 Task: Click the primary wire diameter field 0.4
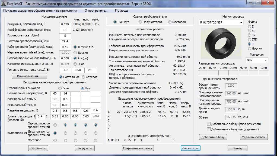pyautogui.click(x=40, y=117)
